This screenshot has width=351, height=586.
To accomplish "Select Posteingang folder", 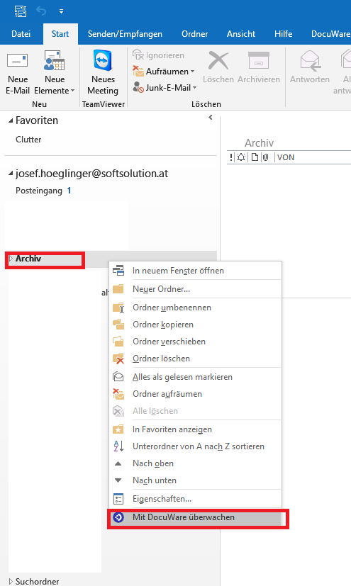I will (x=39, y=191).
